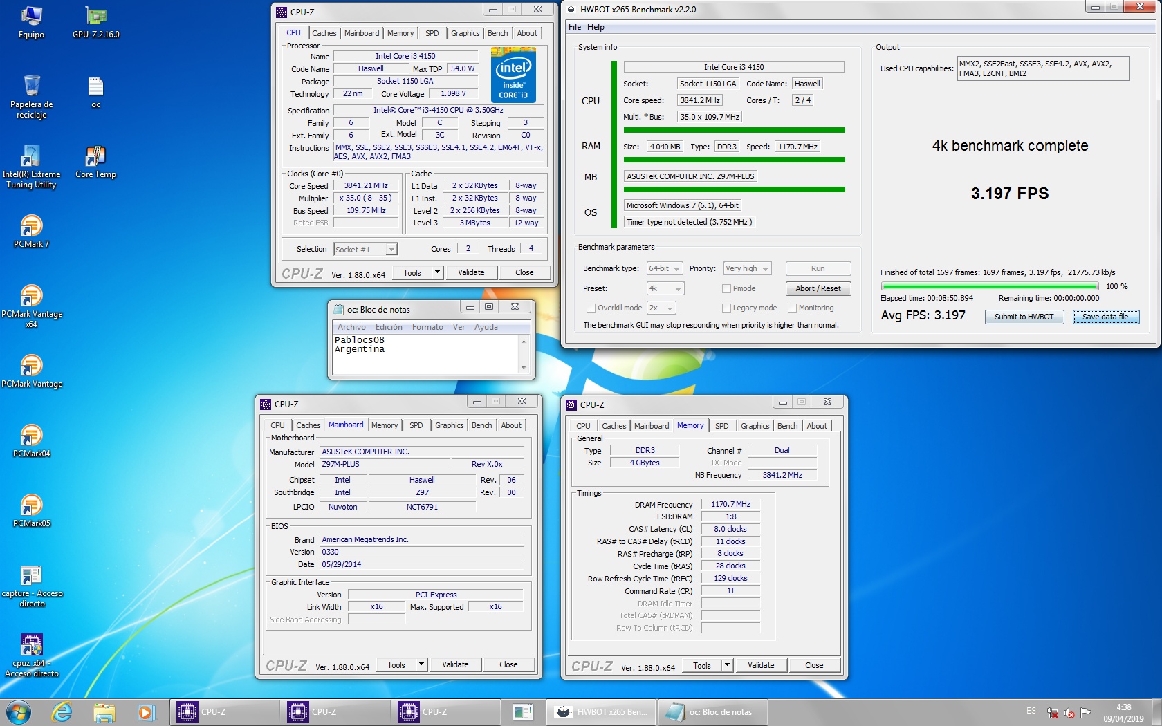Toggle the Legacy mode checkbox

click(x=726, y=308)
